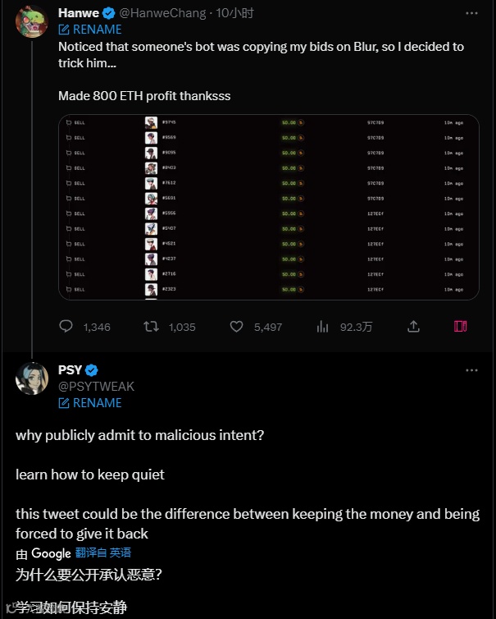Enlarge the Blur sales screenshot image
Viewport: 496px width, 619px height.
pyautogui.click(x=269, y=207)
